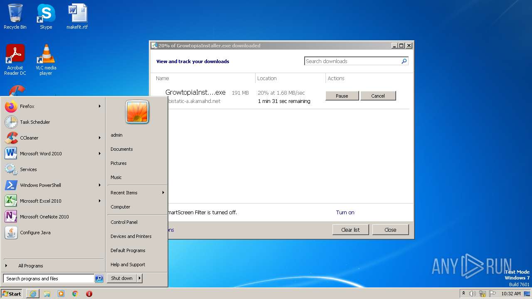Open Music from the Start menu
532x299 pixels.
137,177
